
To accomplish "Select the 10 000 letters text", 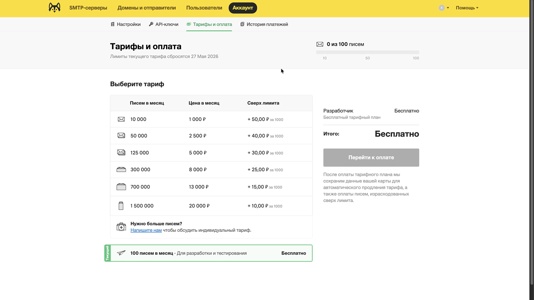I will click(x=138, y=119).
